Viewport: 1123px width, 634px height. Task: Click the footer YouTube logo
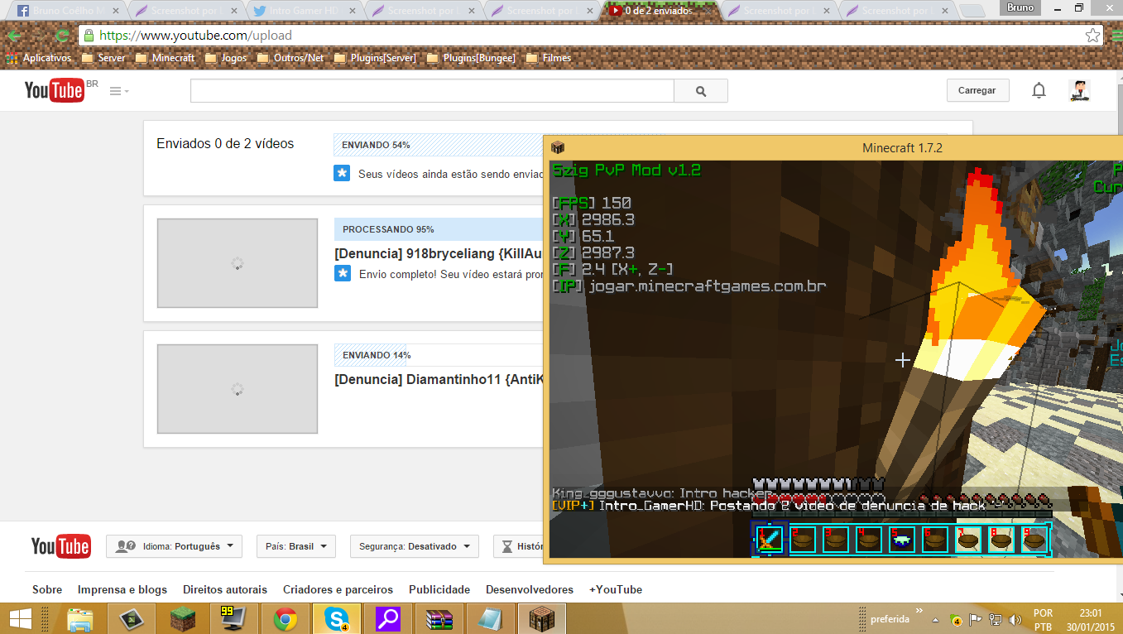point(60,546)
